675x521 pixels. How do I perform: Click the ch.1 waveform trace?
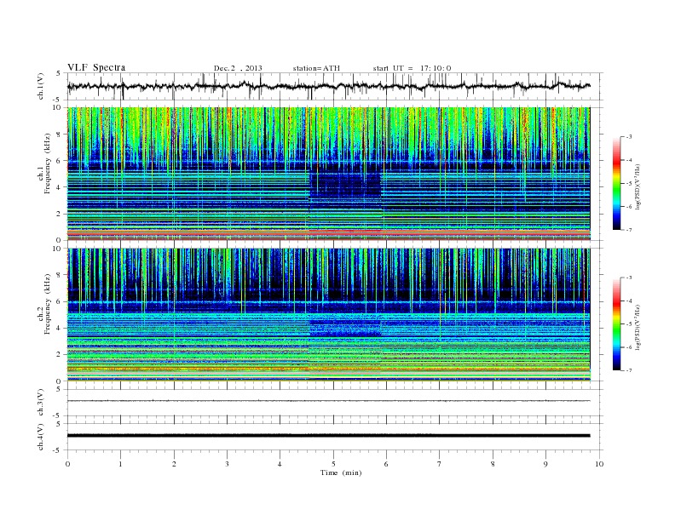(x=328, y=86)
